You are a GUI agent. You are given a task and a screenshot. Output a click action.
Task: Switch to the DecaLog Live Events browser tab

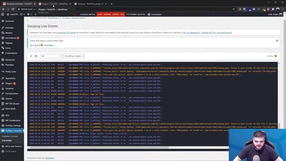[19, 4]
